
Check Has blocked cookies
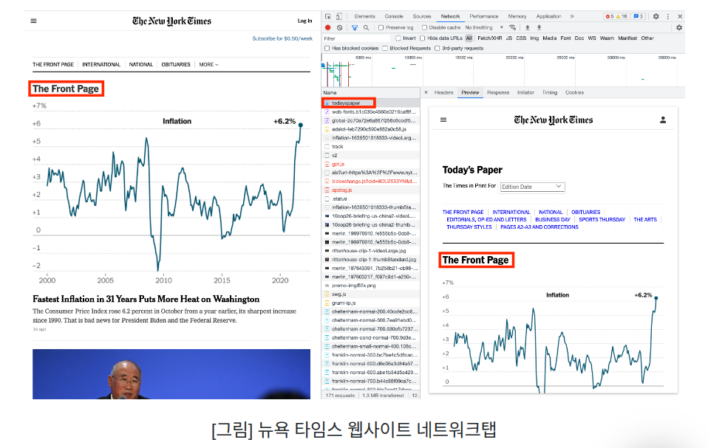coord(327,48)
